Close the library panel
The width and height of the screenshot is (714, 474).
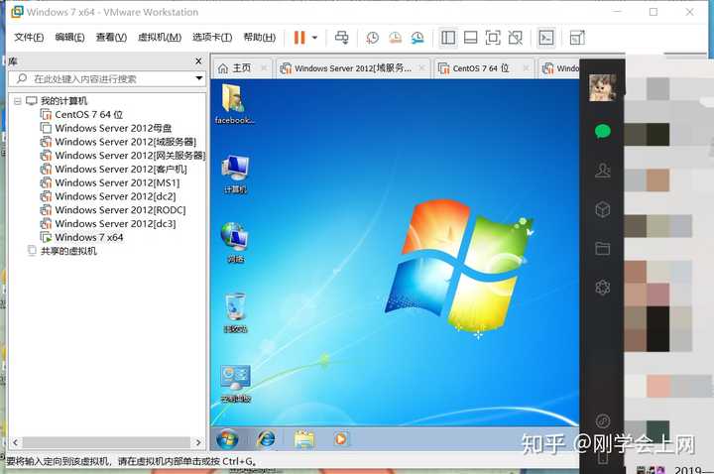[x=198, y=61]
